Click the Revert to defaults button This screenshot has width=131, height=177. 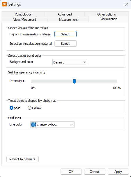point(22,159)
